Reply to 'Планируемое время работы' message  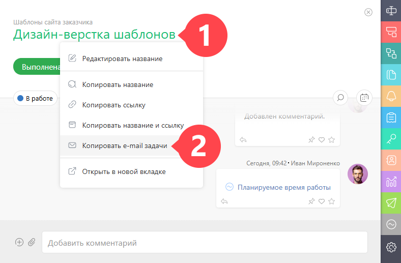[x=224, y=201]
